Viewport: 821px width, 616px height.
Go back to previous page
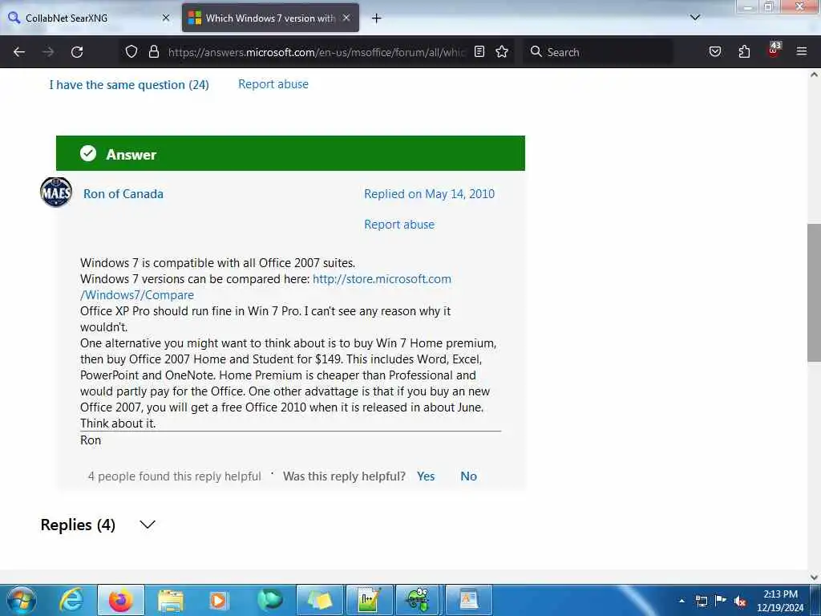coord(19,52)
